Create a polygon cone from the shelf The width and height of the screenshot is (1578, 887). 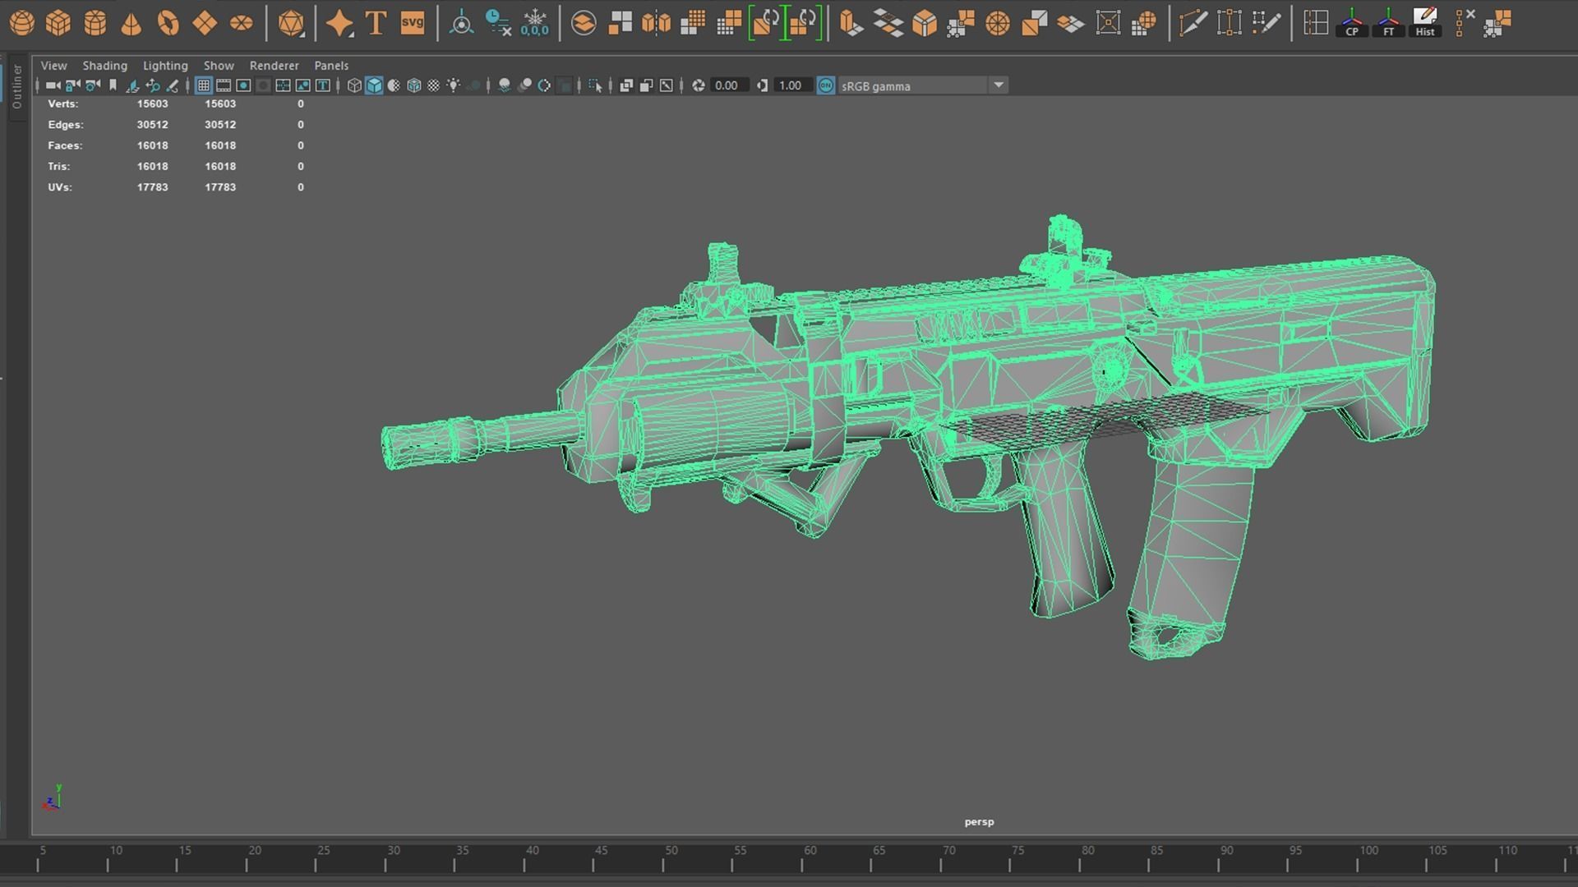(x=131, y=23)
